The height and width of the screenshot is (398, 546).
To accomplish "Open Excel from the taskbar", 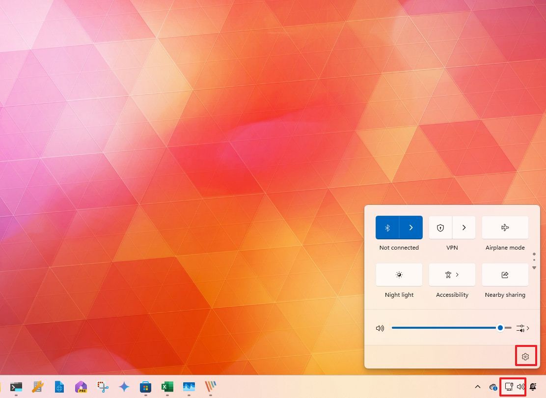I will pyautogui.click(x=167, y=387).
